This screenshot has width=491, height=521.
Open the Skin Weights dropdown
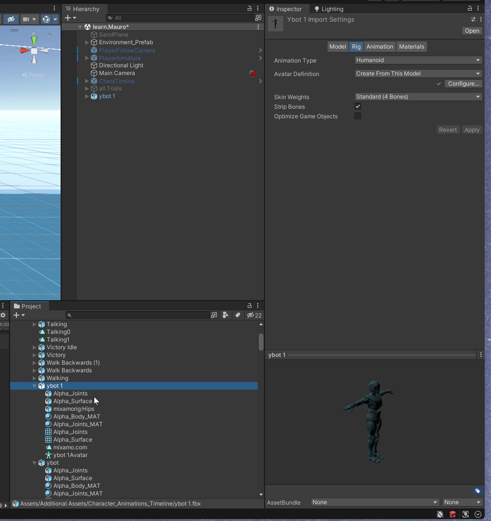click(417, 97)
